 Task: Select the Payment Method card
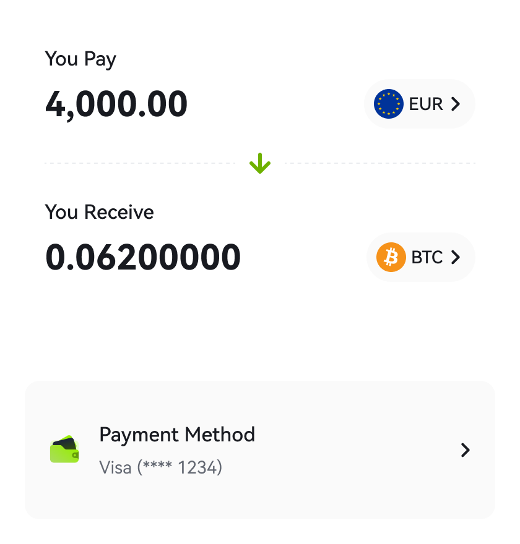pyautogui.click(x=260, y=450)
